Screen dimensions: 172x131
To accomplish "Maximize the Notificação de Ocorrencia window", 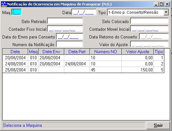I will (x=161, y=4).
